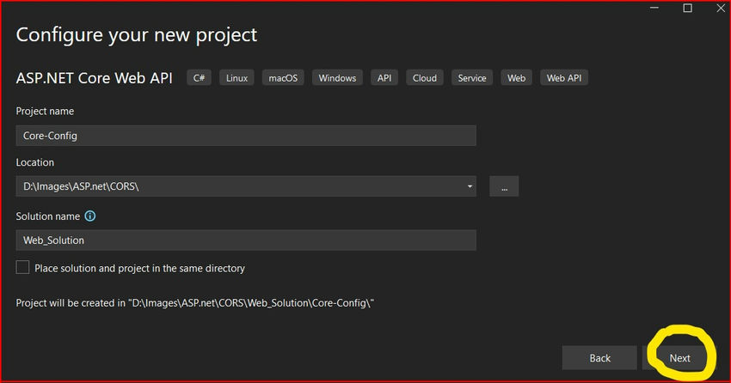Click the Back button
Image resolution: width=731 pixels, height=383 pixels.
pyautogui.click(x=599, y=358)
